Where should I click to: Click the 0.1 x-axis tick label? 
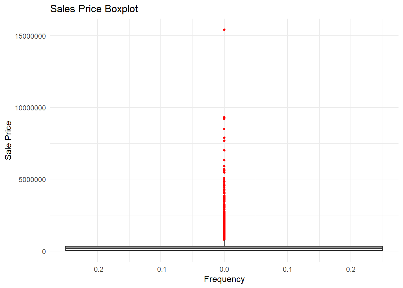coord(287,269)
